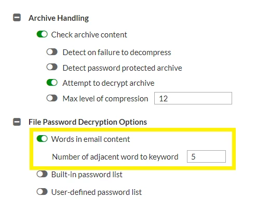Viewport: 256px width, 211px height.
Task: Disable Check archive content toggle
Action: tap(42, 34)
